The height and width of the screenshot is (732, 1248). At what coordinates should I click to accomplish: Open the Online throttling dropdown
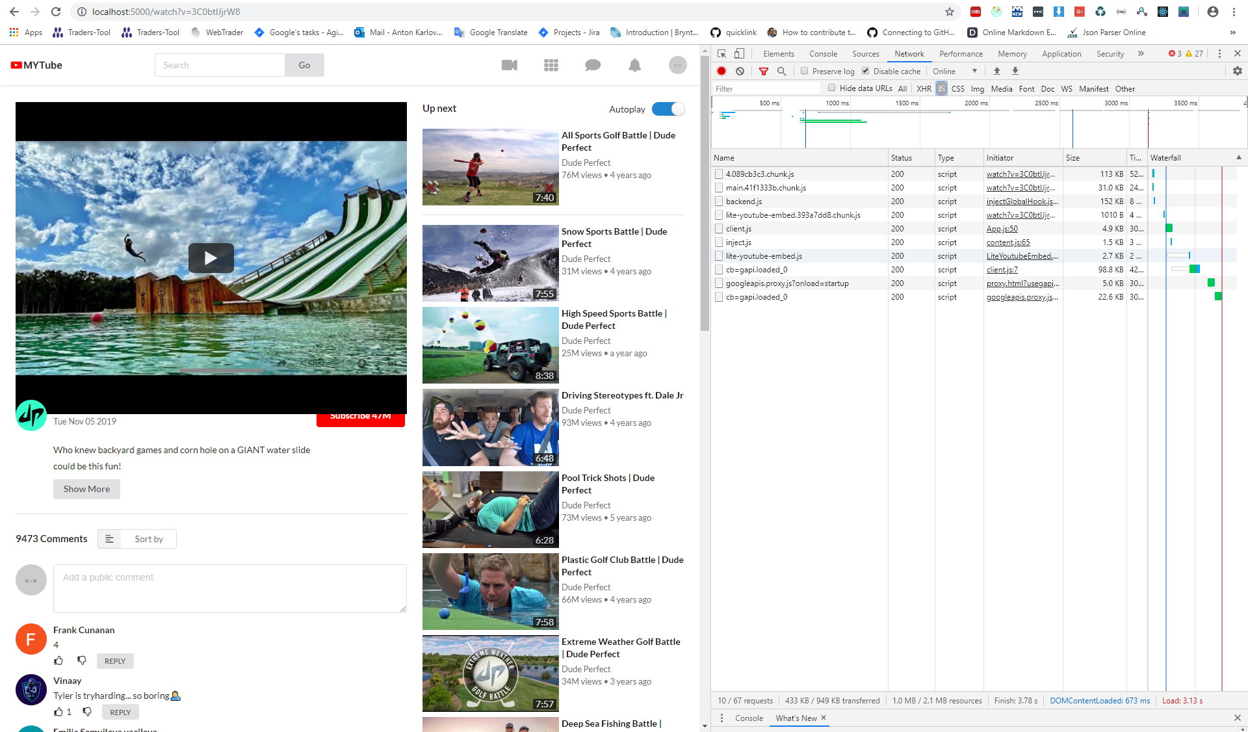click(x=955, y=71)
